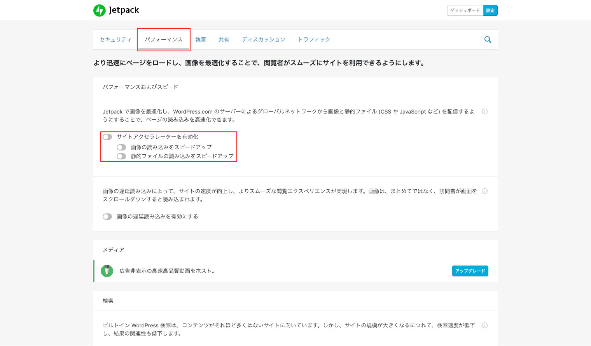The image size is (591, 346).
Task: Click the 検索 section header
Action: click(295, 301)
